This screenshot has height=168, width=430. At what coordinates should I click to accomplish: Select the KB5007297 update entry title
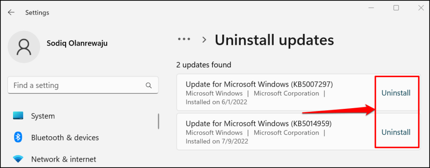tap(259, 84)
